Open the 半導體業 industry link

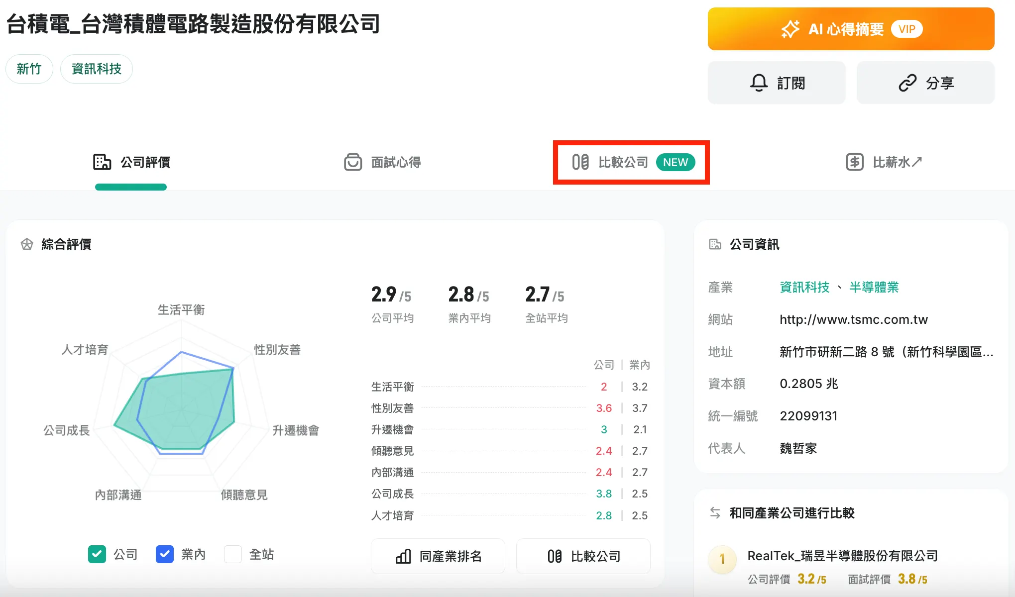click(874, 287)
